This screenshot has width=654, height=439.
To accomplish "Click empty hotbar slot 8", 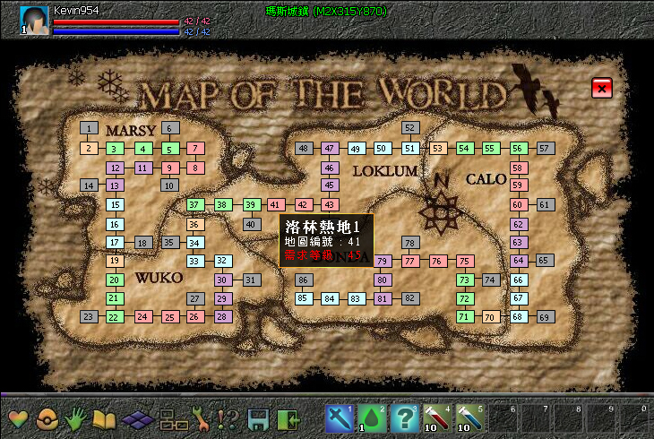I will click(x=568, y=418).
